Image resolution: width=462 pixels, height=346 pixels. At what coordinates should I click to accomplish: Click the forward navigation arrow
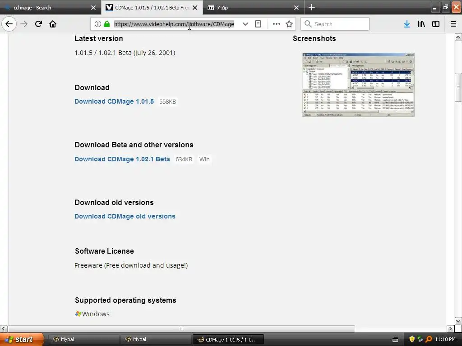(24, 24)
